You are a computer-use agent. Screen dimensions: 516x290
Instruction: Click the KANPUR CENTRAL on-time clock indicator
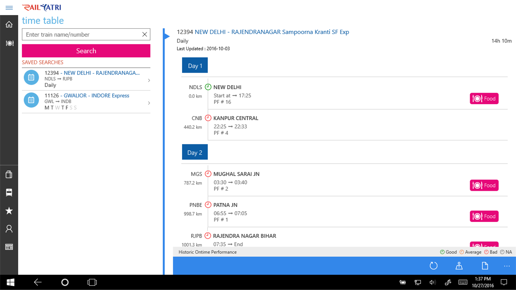point(208,118)
